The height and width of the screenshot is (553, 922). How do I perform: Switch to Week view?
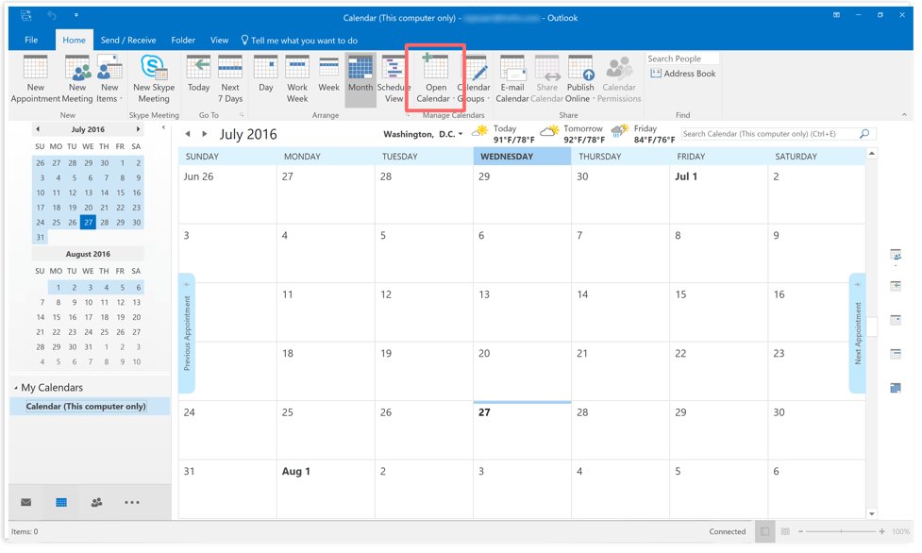click(x=328, y=75)
